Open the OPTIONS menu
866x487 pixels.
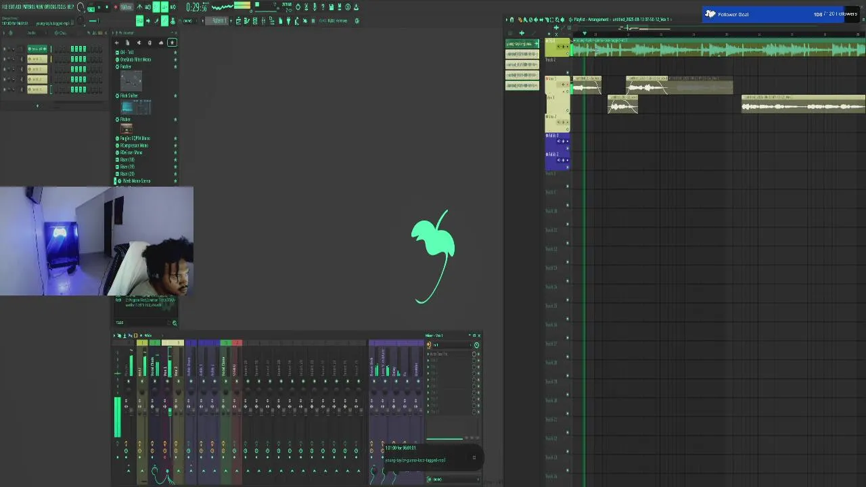tap(52, 7)
